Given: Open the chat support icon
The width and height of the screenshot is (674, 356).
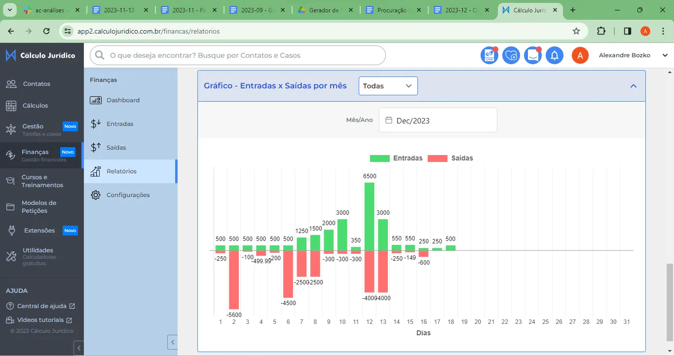Looking at the screenshot, I should tap(533, 55).
